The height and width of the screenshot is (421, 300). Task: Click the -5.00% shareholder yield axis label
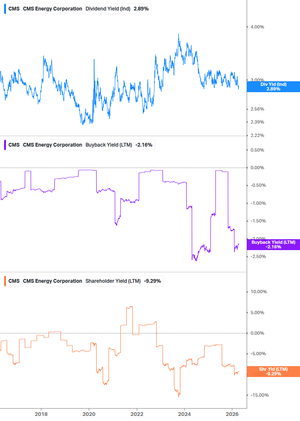click(x=258, y=354)
